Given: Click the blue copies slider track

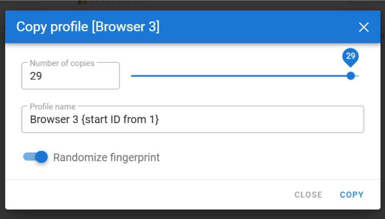Looking at the screenshot, I should 236,76.
